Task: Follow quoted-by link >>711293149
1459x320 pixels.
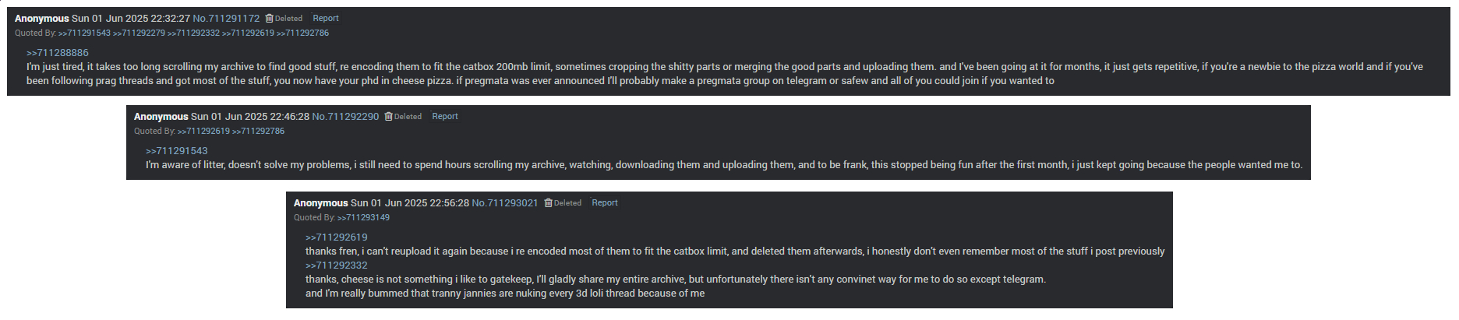Action: click(363, 217)
